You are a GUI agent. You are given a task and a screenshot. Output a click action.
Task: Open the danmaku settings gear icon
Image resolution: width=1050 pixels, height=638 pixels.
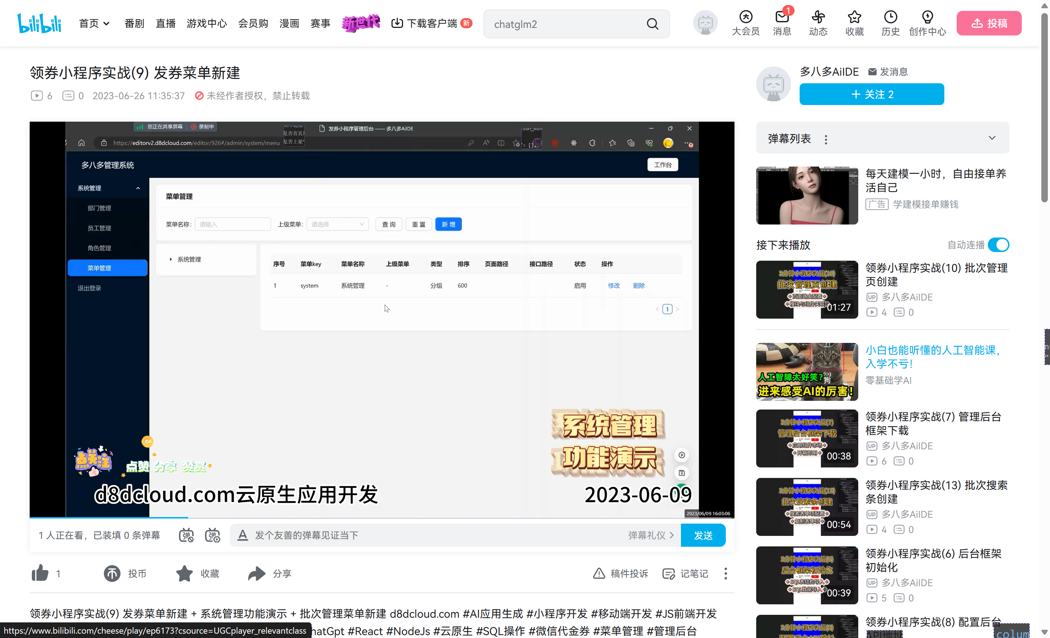pos(213,535)
